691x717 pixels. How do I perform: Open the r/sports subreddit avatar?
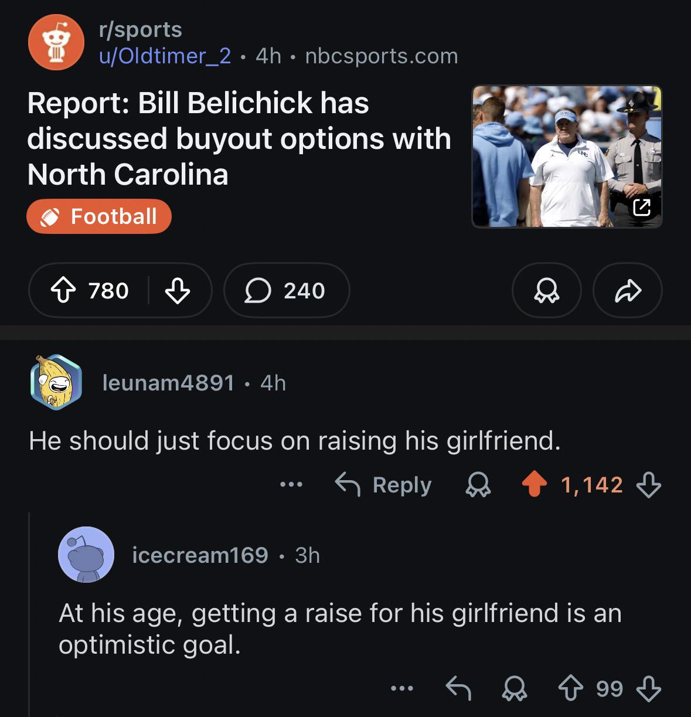[56, 42]
